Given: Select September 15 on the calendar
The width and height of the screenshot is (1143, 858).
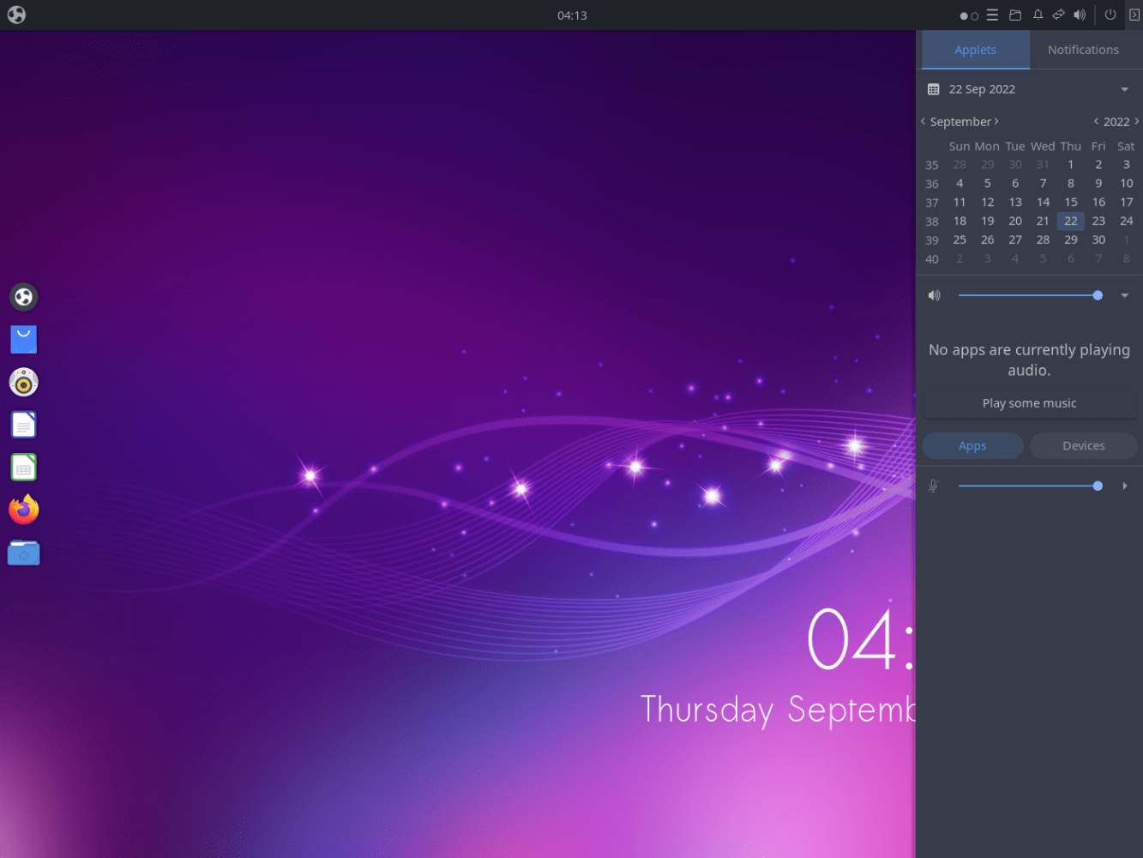Looking at the screenshot, I should 1070,202.
